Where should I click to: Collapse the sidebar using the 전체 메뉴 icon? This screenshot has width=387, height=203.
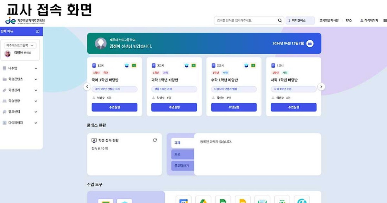coord(38,32)
